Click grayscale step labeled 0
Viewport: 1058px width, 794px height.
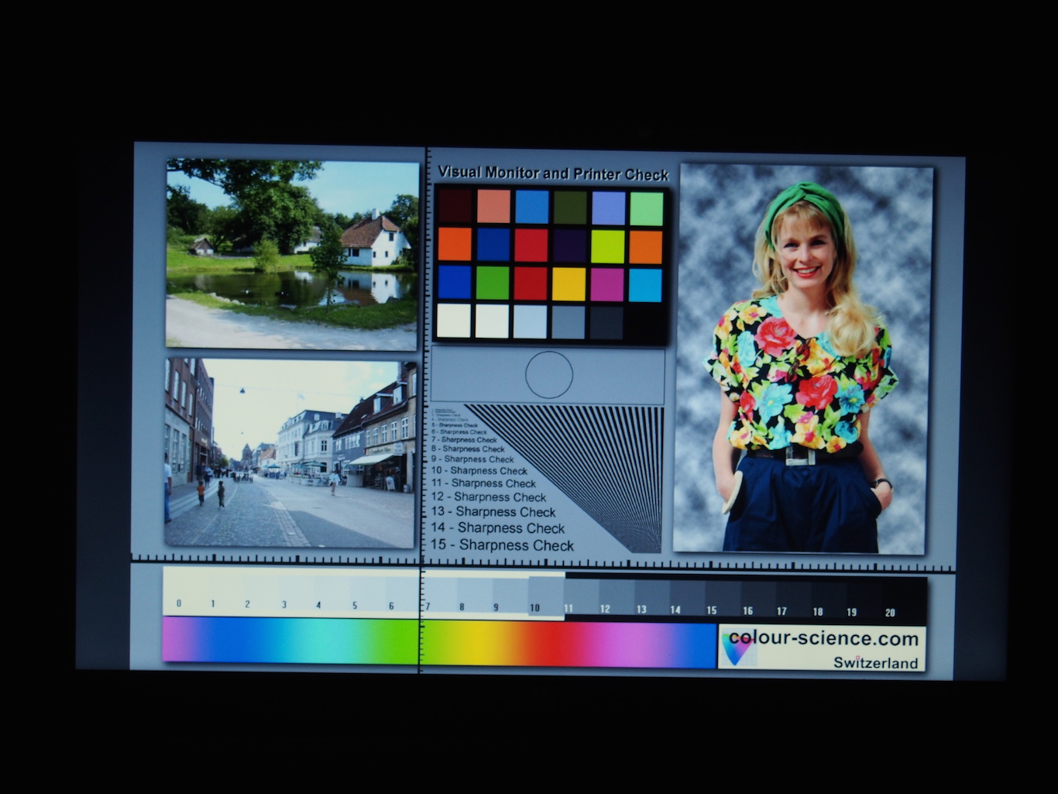(179, 593)
